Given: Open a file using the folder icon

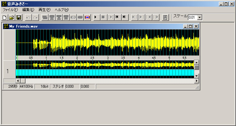Looking at the screenshot, I should point(12,17).
